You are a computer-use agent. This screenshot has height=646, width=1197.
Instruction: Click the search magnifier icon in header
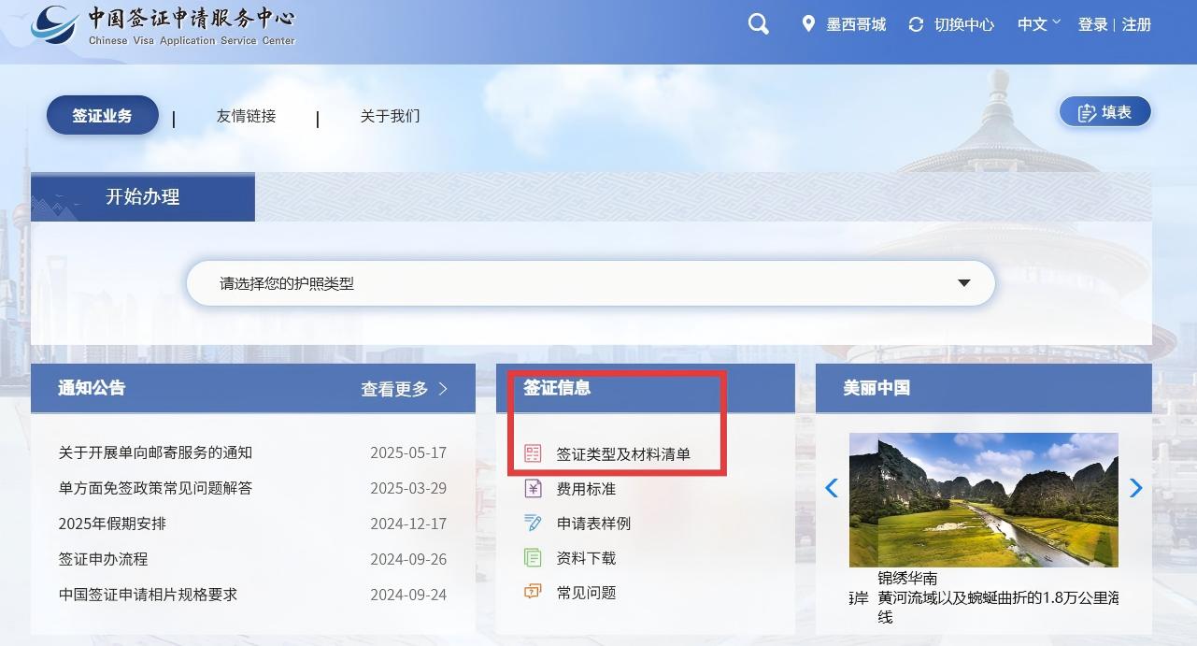pos(758,24)
